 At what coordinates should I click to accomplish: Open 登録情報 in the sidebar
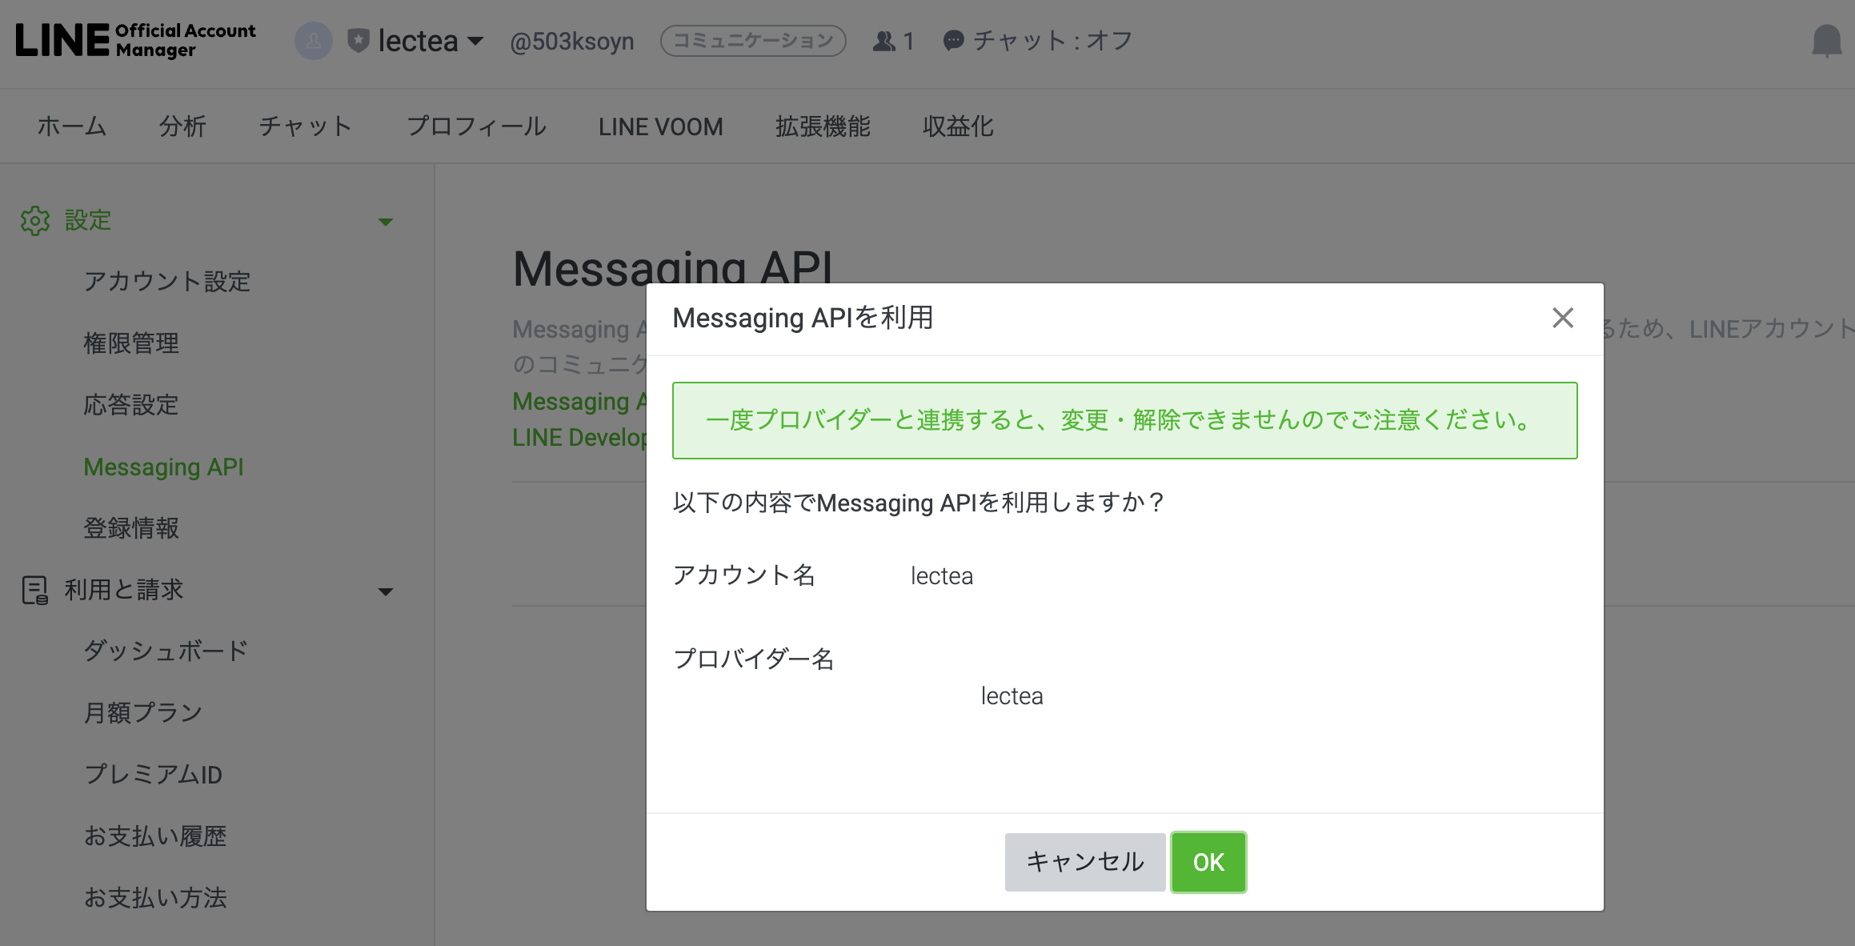tap(131, 529)
